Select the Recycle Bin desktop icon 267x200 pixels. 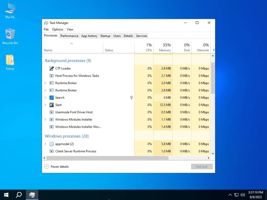coord(10,37)
